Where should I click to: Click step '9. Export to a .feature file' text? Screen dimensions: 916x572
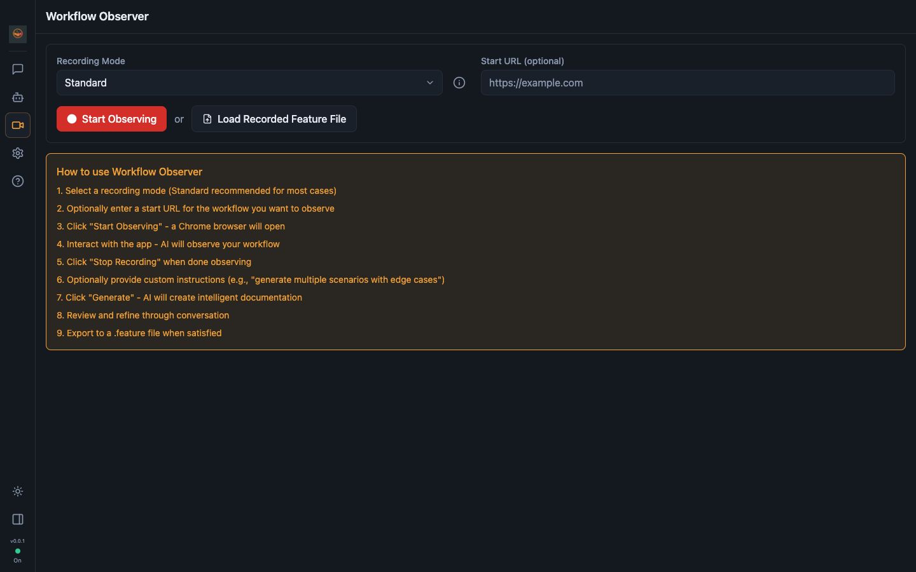click(139, 333)
